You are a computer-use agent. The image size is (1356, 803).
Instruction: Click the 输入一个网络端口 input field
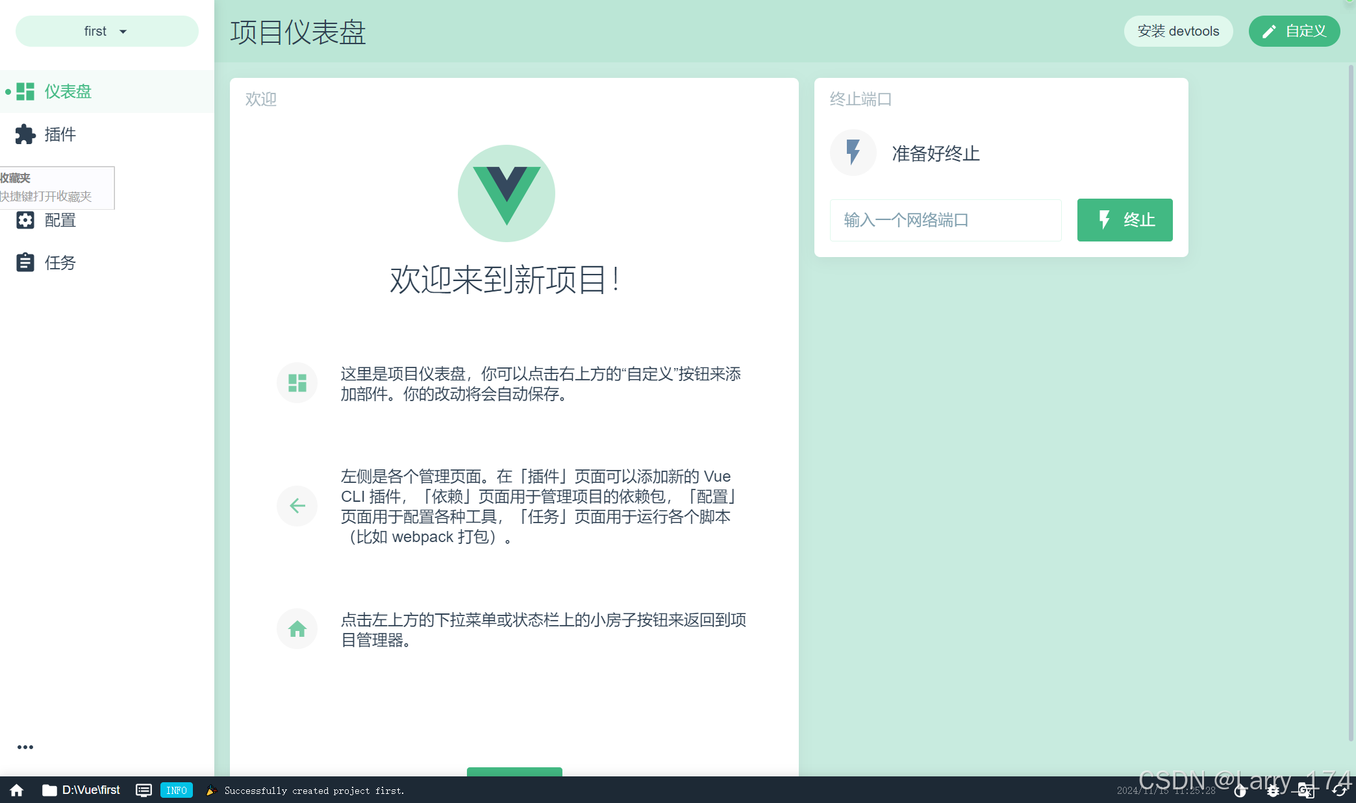(x=945, y=220)
